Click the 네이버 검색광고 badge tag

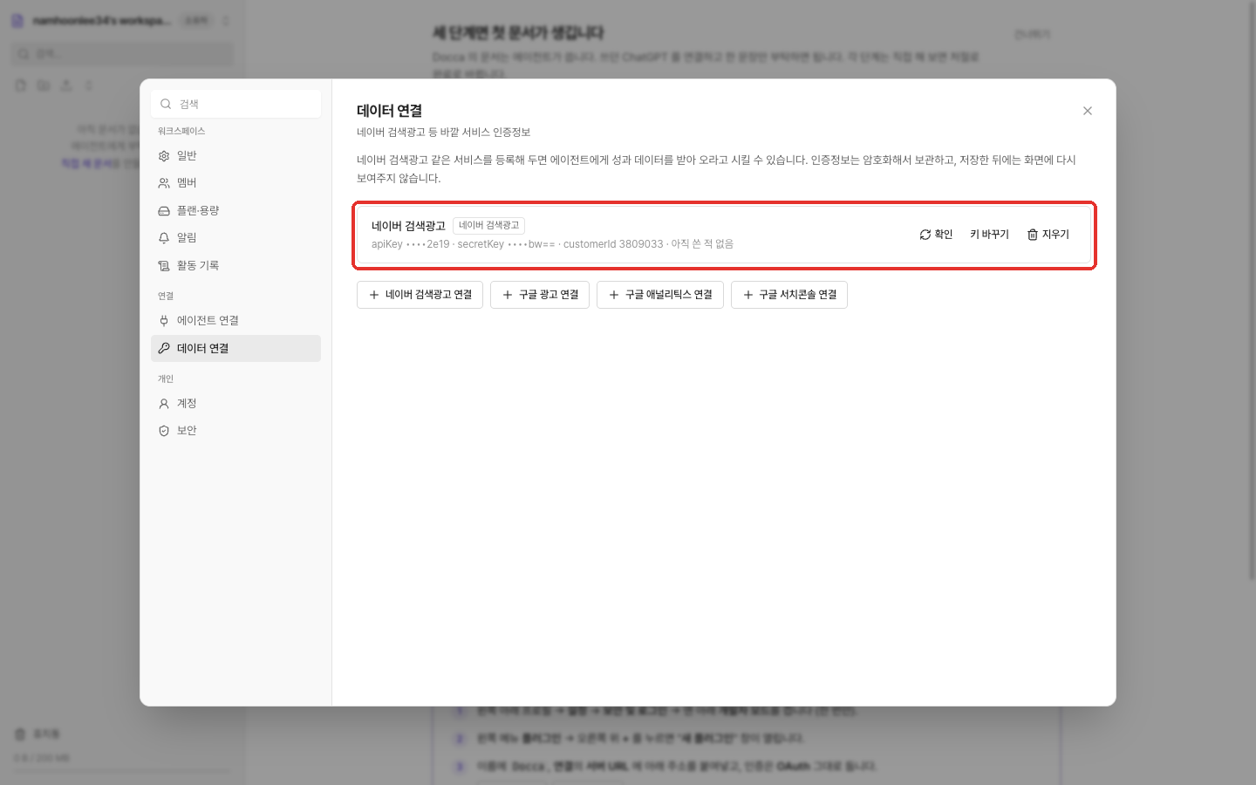click(488, 225)
